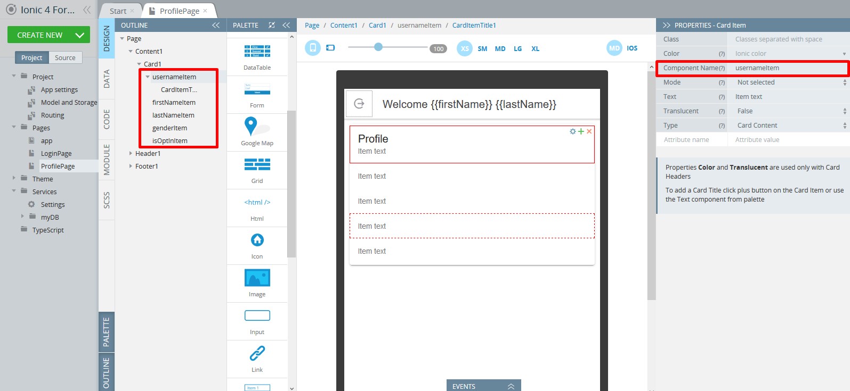Screen dimensions: 850x391
Task: Open the CODE side tab
Action: point(107,119)
